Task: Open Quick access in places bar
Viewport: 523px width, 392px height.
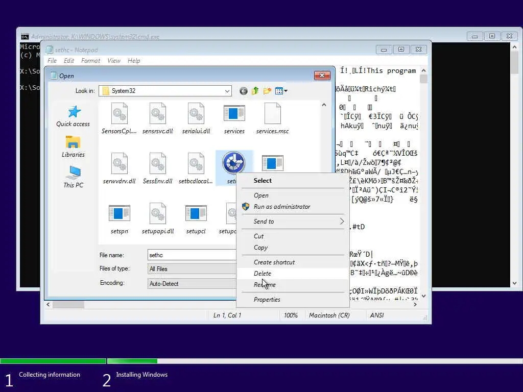Action: click(73, 116)
